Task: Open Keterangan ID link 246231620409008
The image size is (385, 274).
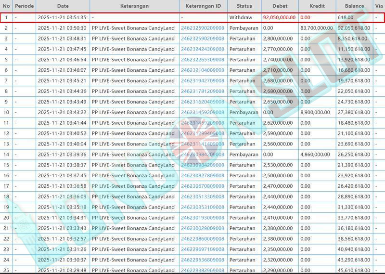Action: coord(203,102)
